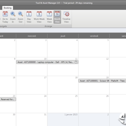Zoom Out of the calendar

[x=20, y=17]
